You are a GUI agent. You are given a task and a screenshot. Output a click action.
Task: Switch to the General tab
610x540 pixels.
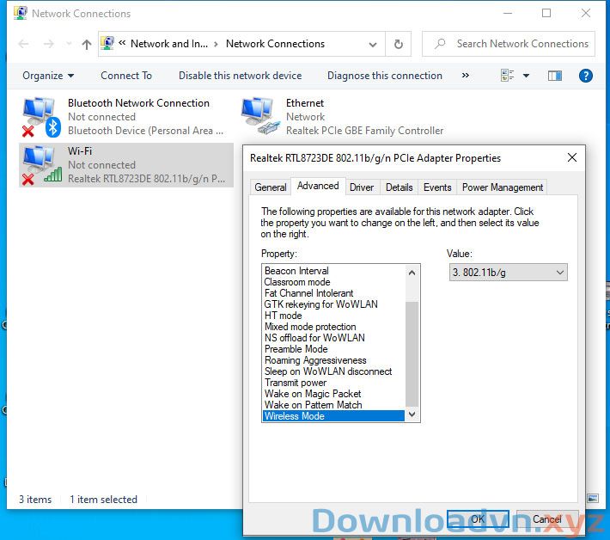[271, 187]
